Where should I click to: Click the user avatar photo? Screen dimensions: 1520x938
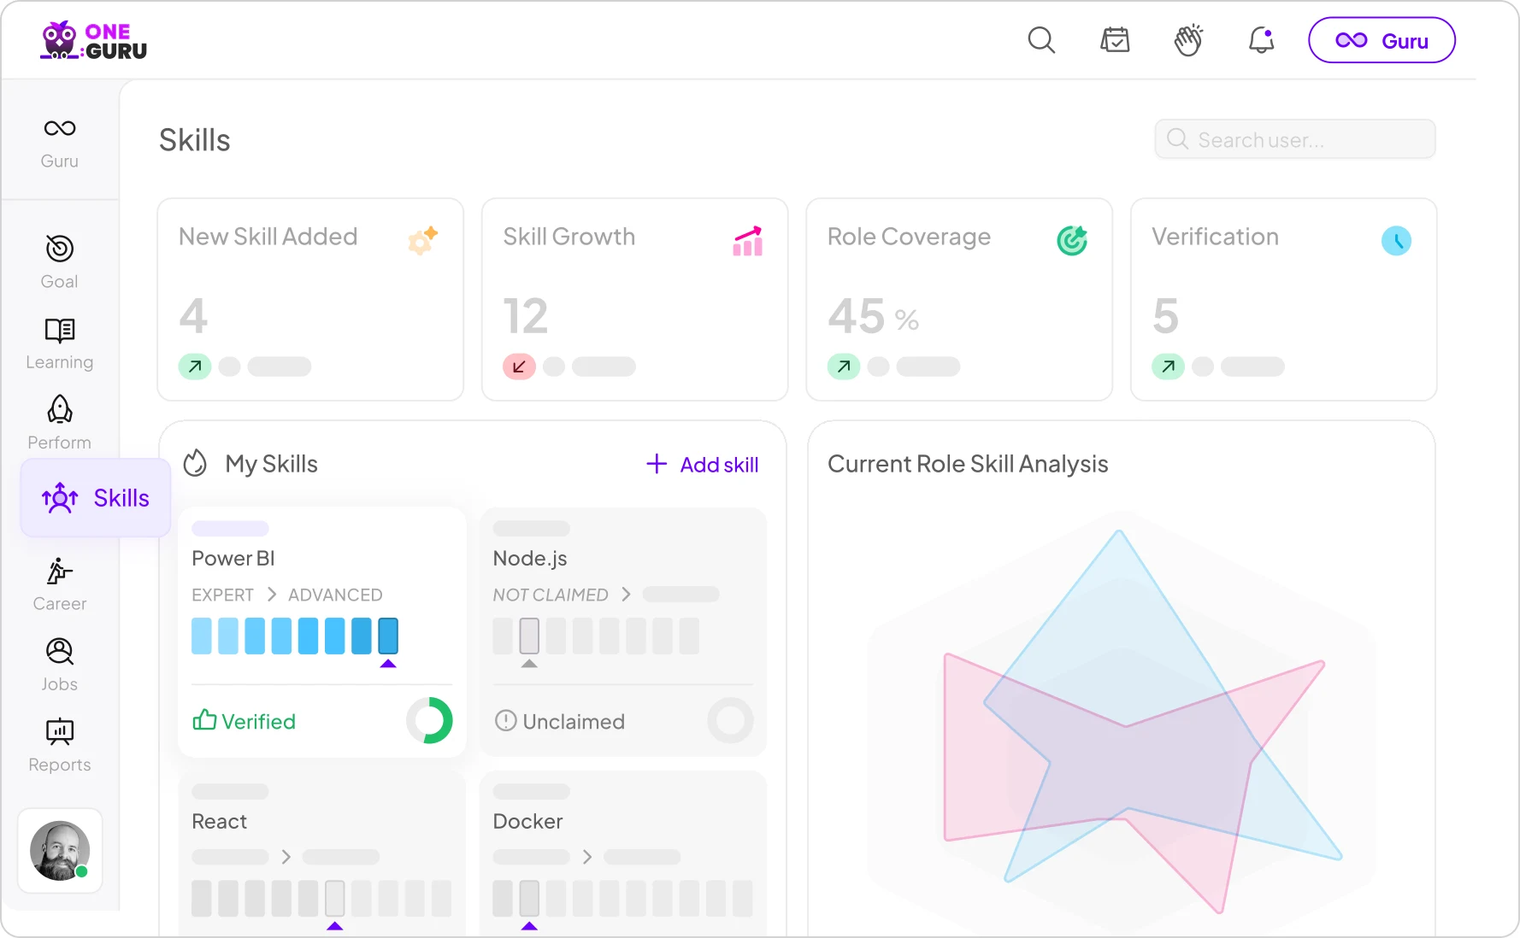[60, 851]
